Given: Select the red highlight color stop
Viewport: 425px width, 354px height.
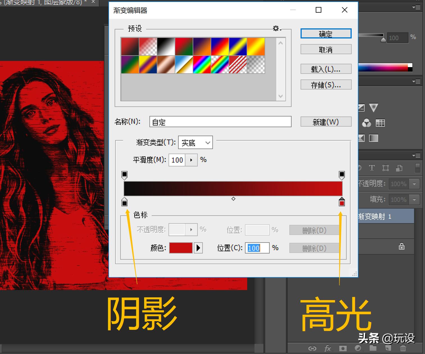Looking at the screenshot, I should pos(342,202).
